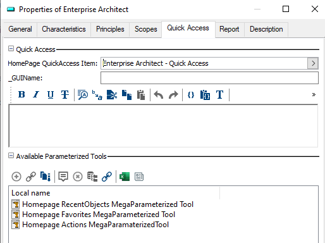The width and height of the screenshot is (325, 243).
Task: Undo the last text edit
Action: pyautogui.click(x=159, y=95)
